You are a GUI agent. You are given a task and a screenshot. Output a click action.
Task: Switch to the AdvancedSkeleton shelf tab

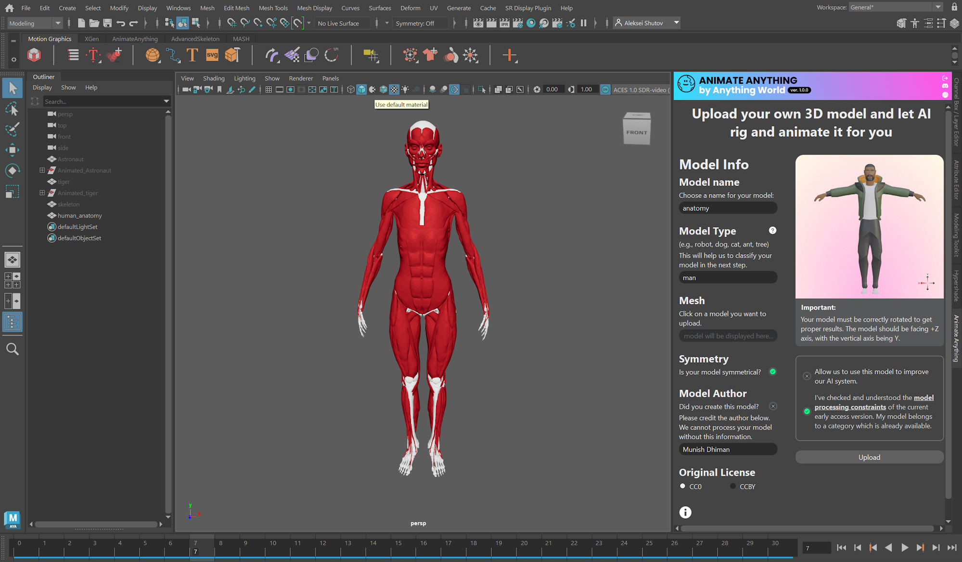click(x=195, y=39)
